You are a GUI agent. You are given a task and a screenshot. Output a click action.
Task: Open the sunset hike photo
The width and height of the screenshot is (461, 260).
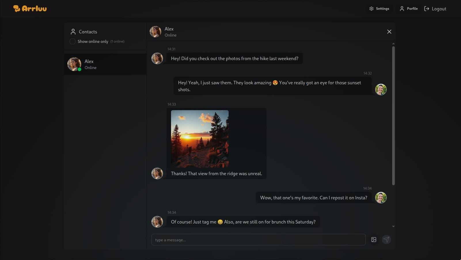(200, 139)
